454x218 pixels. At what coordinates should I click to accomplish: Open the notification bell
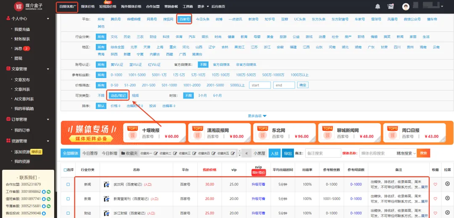(377, 6)
